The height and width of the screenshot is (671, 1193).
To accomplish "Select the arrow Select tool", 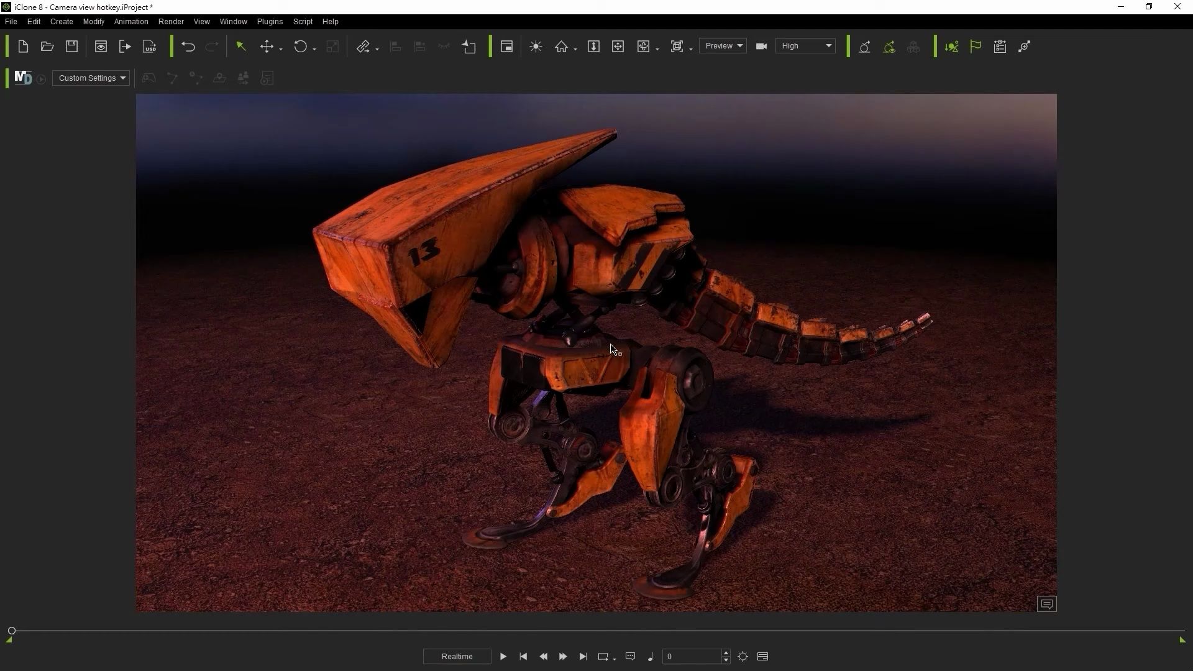I will click(241, 47).
